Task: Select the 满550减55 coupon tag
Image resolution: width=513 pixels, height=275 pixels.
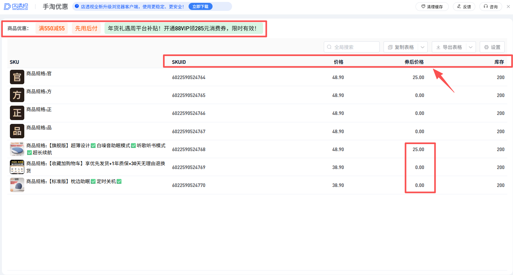Action: [51, 28]
